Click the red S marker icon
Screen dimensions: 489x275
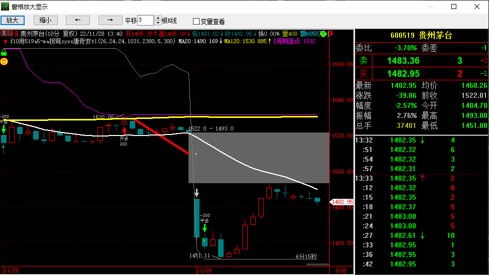click(17, 34)
